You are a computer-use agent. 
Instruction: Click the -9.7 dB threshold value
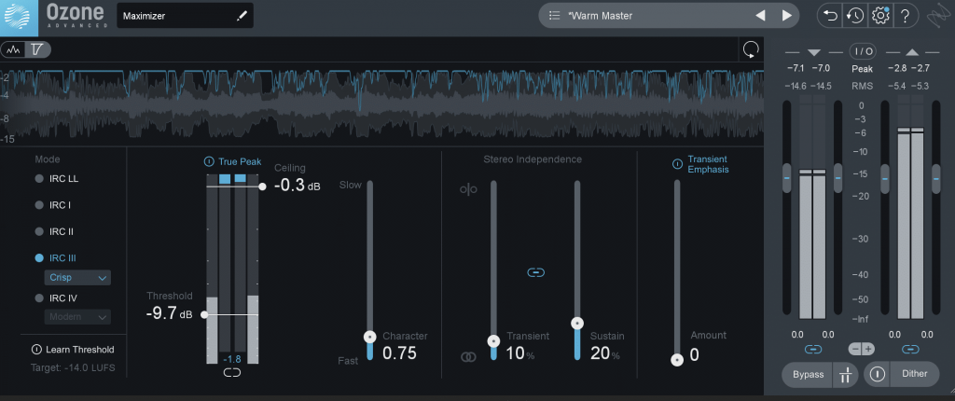(170, 314)
